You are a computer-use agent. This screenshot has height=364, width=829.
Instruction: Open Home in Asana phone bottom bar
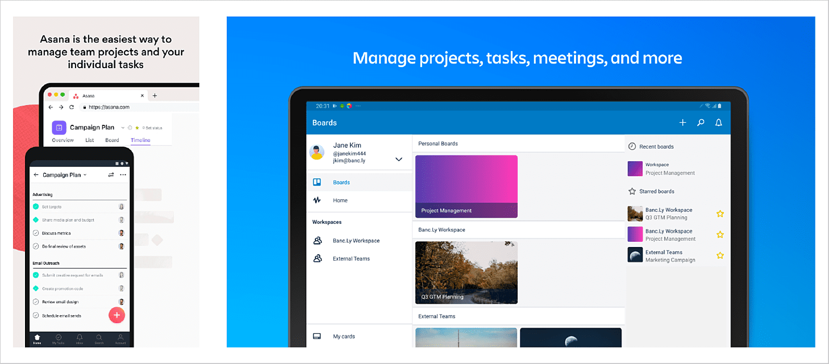[x=37, y=340]
